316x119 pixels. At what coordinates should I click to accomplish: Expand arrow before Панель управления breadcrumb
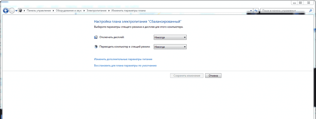click(x=25, y=11)
